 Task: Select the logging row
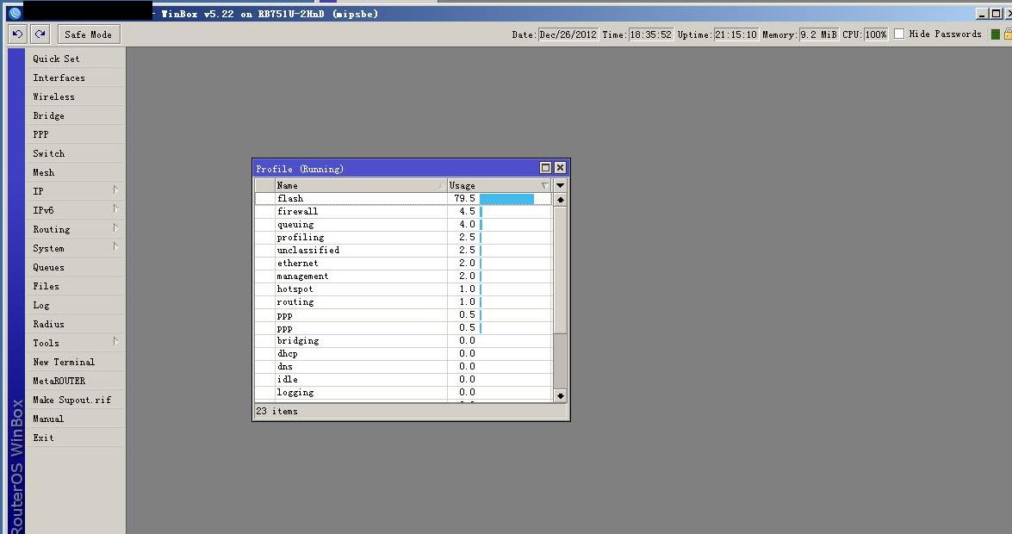(403, 392)
